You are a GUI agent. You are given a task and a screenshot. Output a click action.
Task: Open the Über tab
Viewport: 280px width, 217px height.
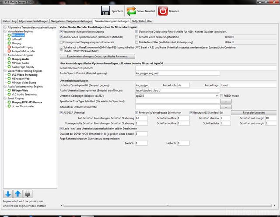[150, 21]
